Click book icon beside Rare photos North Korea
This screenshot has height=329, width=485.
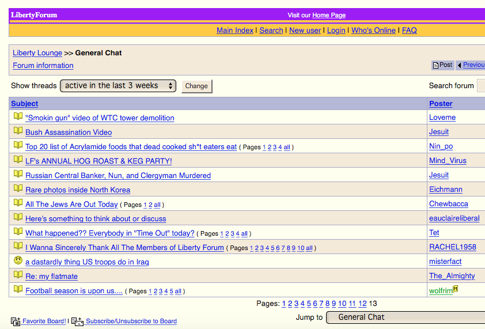coord(18,189)
